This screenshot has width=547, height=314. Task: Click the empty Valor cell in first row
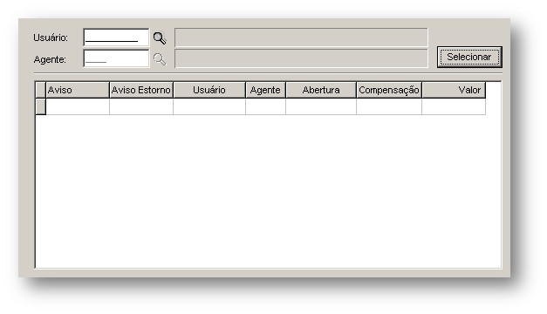pos(454,106)
